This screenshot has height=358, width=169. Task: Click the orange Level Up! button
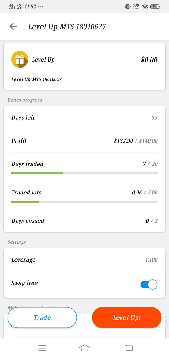click(x=127, y=317)
